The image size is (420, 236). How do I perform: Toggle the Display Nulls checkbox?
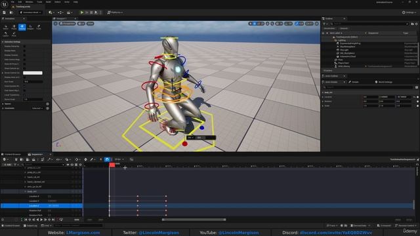tap(24, 50)
